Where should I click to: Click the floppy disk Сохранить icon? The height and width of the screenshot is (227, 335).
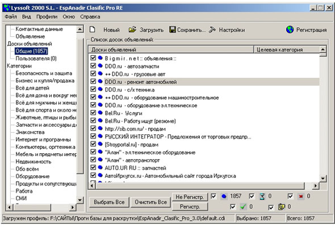click(173, 30)
